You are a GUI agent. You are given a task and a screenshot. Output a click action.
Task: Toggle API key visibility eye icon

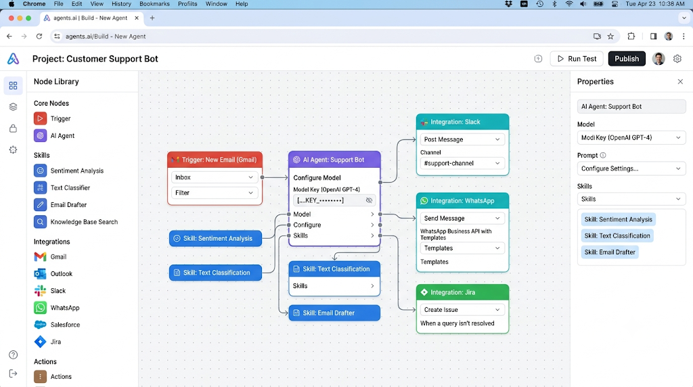pyautogui.click(x=369, y=200)
